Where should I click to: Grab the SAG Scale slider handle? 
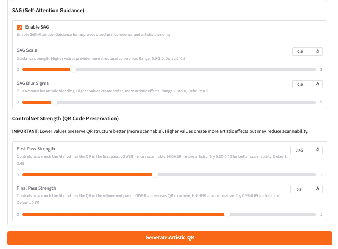tap(73, 69)
